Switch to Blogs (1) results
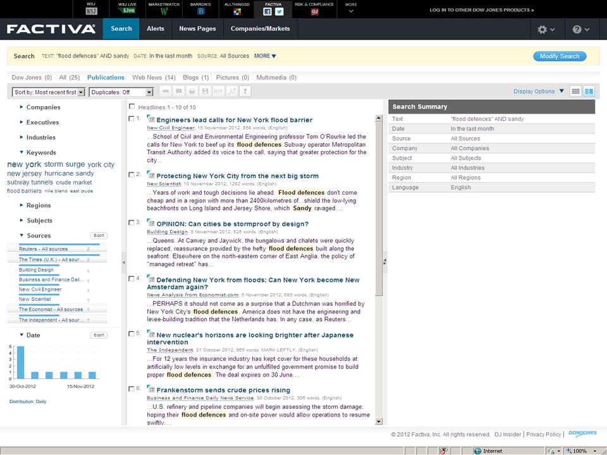Screen dimensions: 607x455 pos(195,77)
